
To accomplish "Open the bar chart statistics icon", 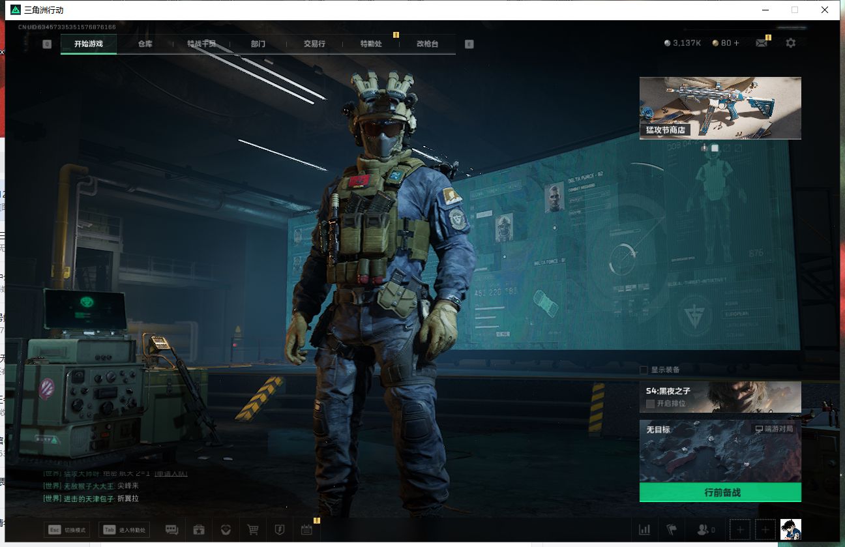I will point(645,530).
